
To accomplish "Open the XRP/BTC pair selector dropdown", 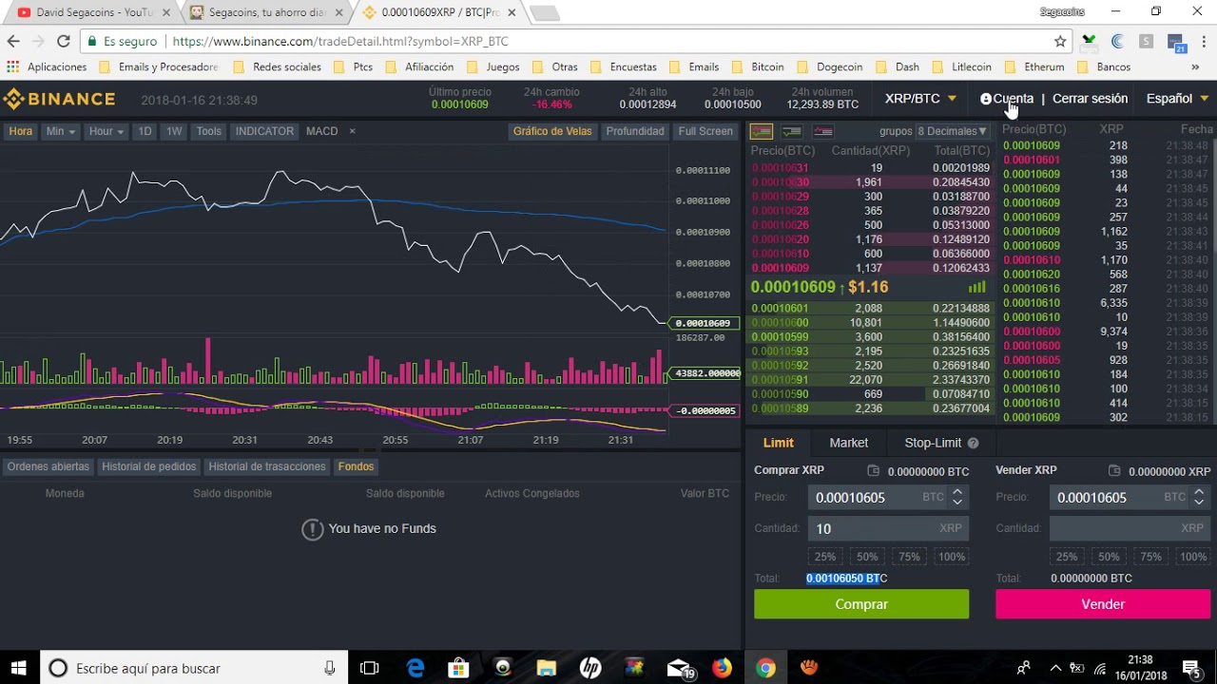I will coord(920,99).
